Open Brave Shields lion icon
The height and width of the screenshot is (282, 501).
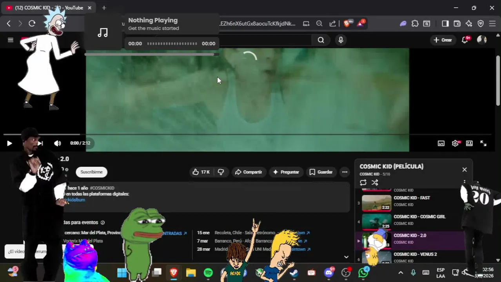coord(347,23)
